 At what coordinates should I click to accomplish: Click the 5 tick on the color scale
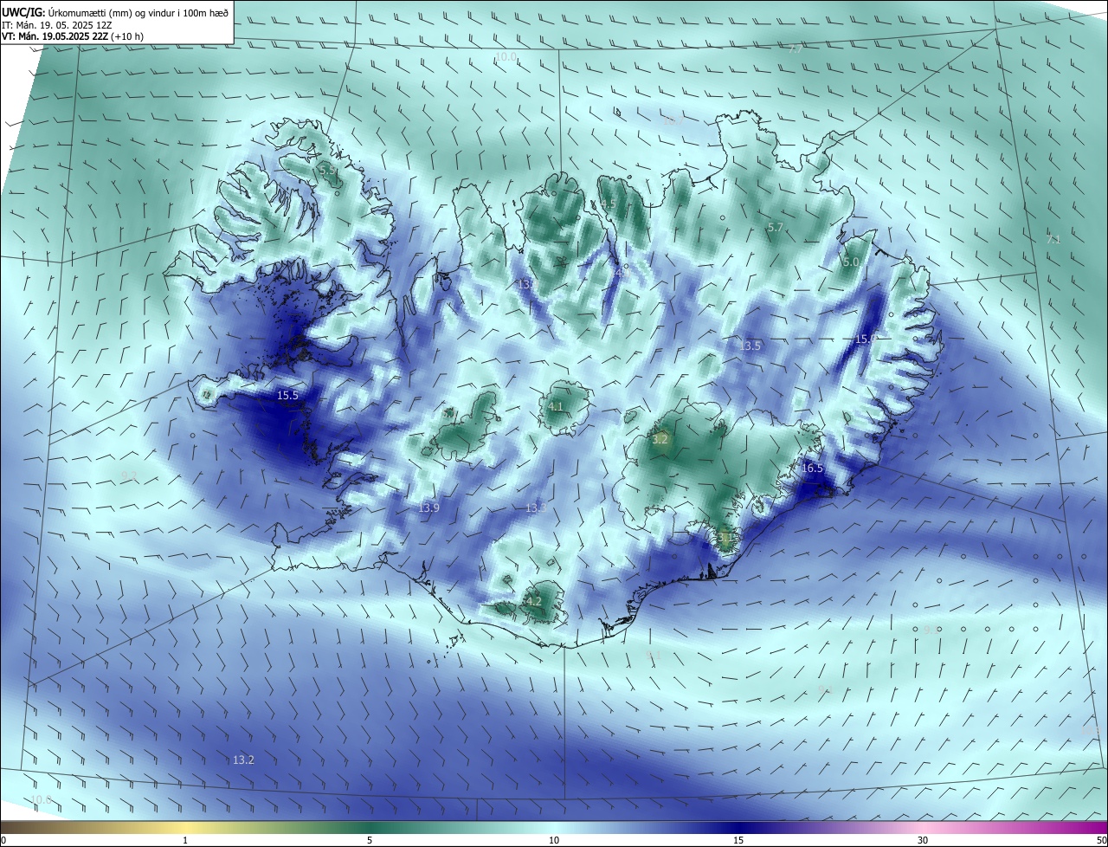[x=370, y=840]
